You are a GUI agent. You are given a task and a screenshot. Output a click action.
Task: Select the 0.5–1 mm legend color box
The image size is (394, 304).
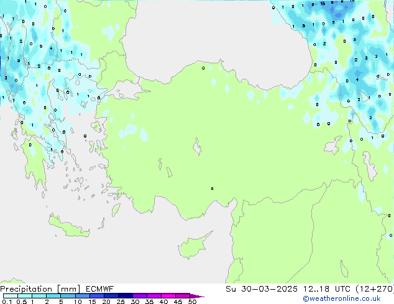pyautogui.click(x=25, y=296)
